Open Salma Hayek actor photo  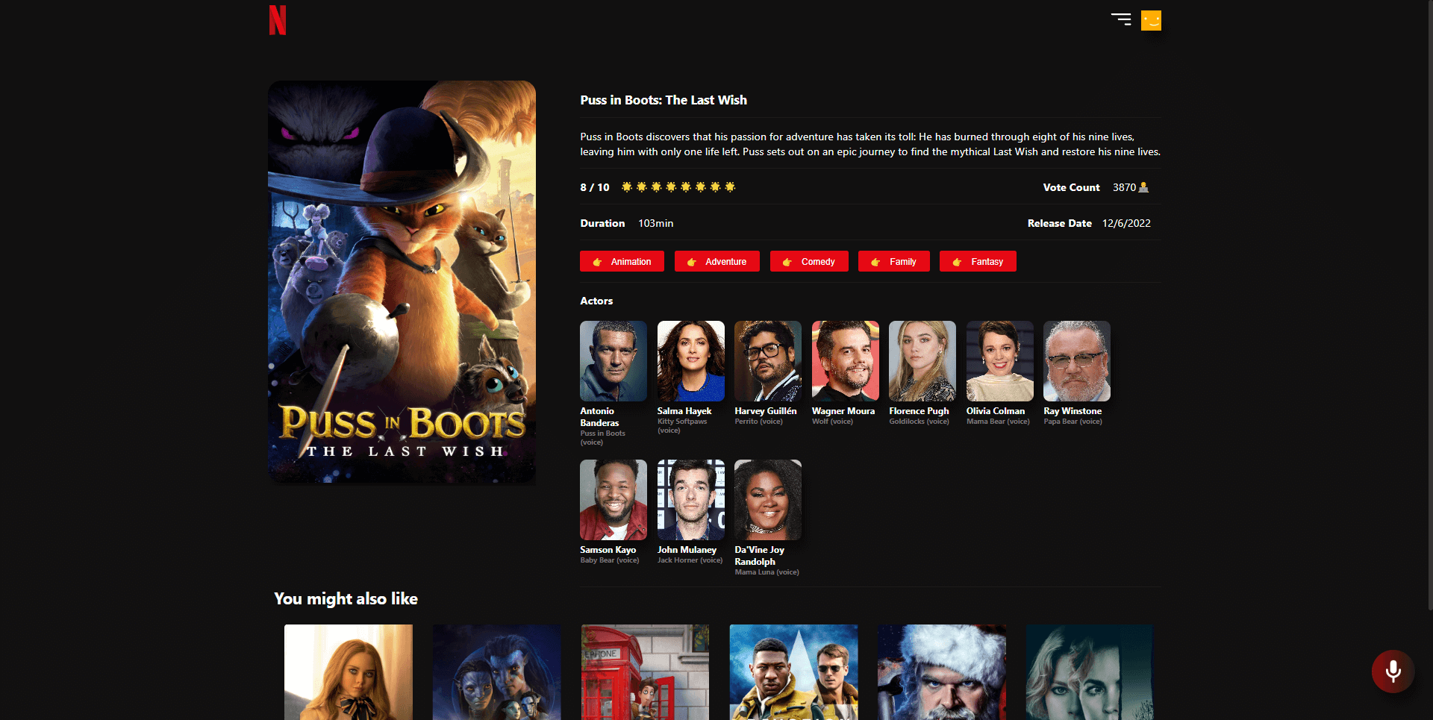(690, 361)
